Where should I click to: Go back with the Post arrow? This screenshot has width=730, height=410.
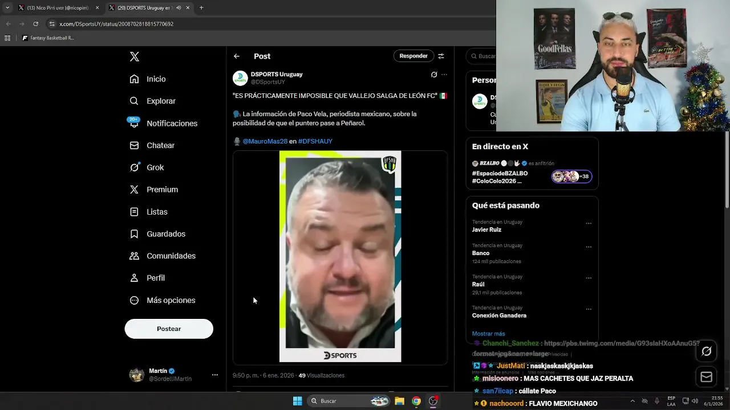237,56
